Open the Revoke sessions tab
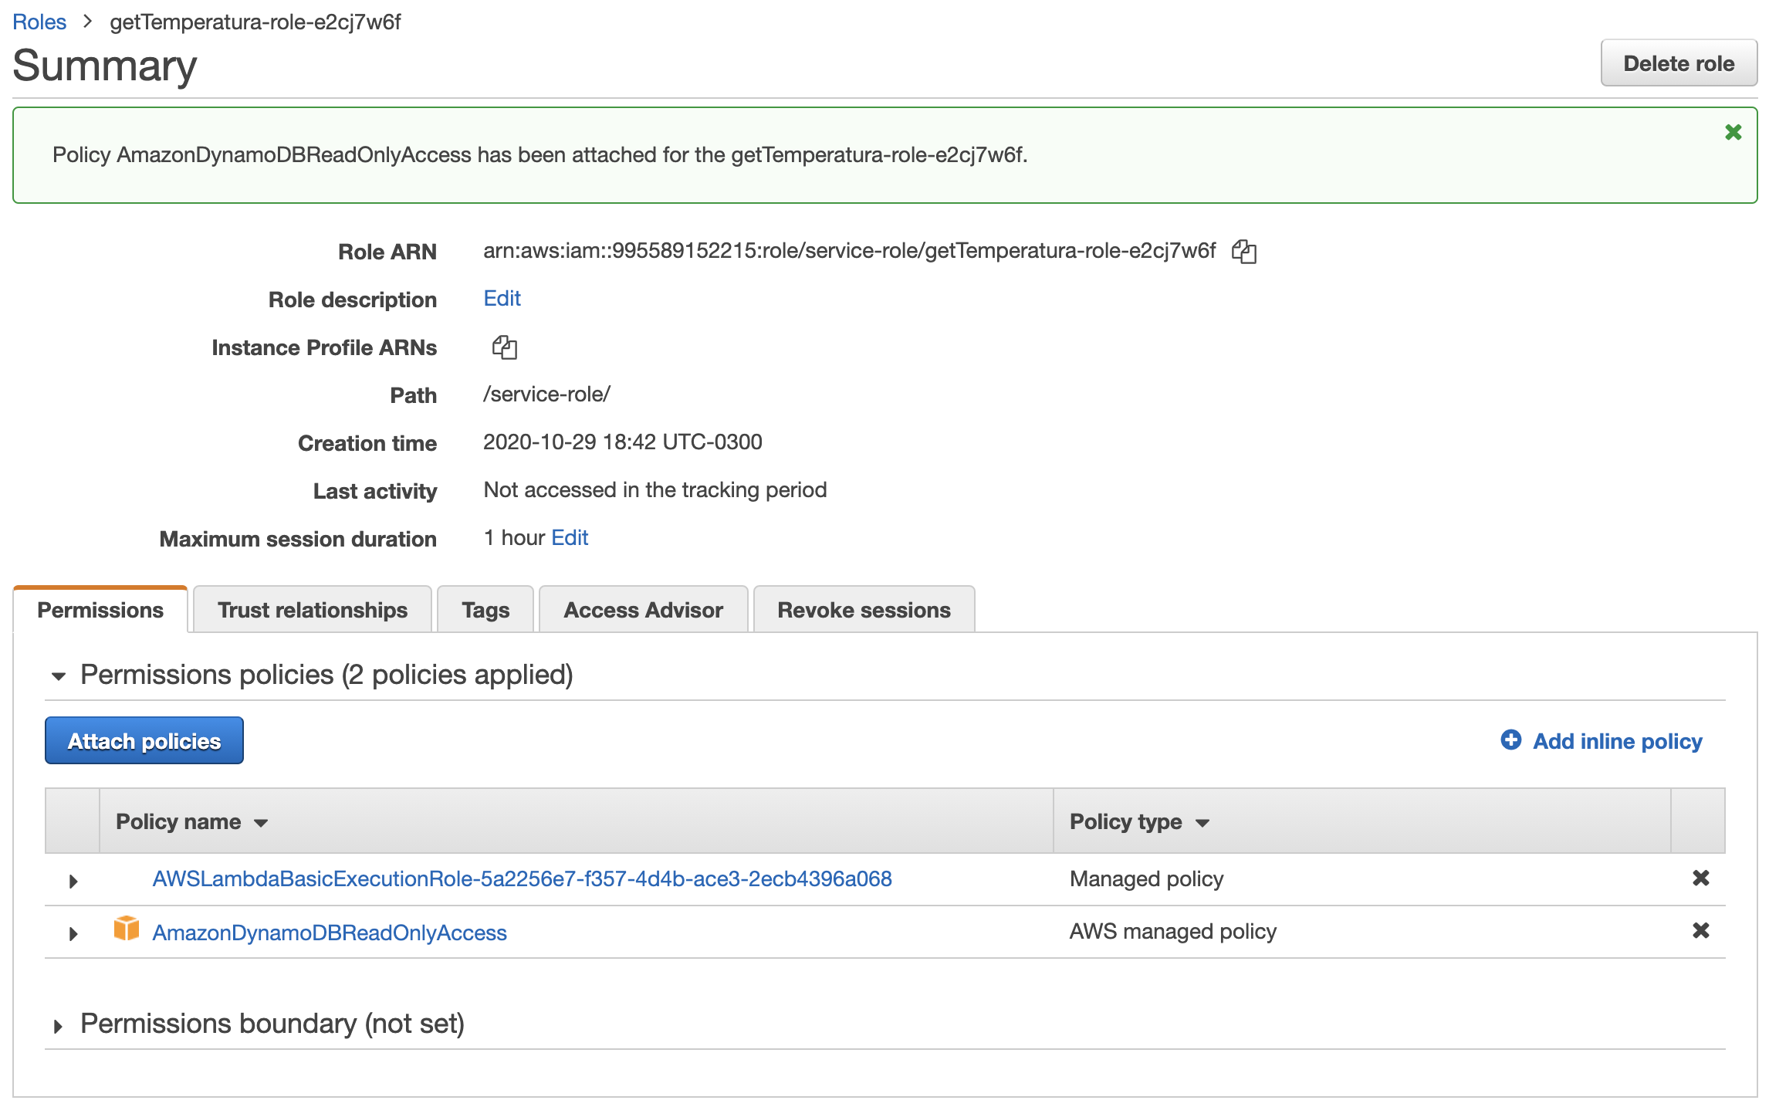Image resolution: width=1769 pixels, height=1107 pixels. (863, 610)
